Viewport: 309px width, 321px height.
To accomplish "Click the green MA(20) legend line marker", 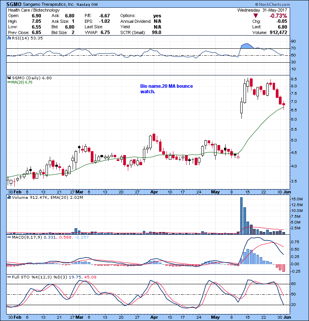I will pos(9,82).
